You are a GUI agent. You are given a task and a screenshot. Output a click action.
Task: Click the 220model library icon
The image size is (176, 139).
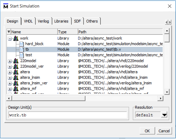tap(16, 61)
